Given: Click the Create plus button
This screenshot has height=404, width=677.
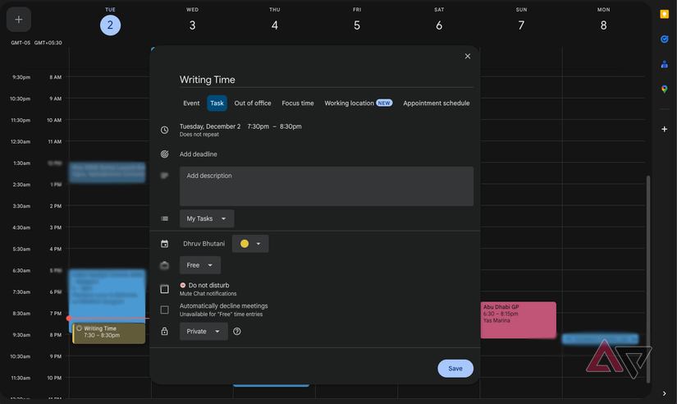Looking at the screenshot, I should [18, 20].
